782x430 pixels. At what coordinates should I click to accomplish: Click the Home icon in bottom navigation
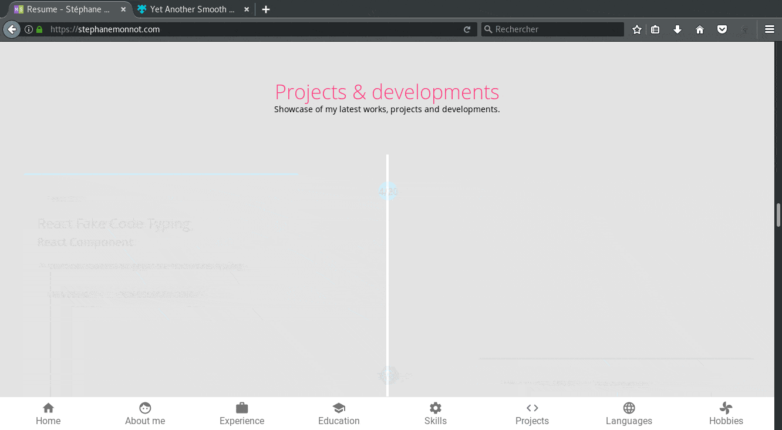48,408
